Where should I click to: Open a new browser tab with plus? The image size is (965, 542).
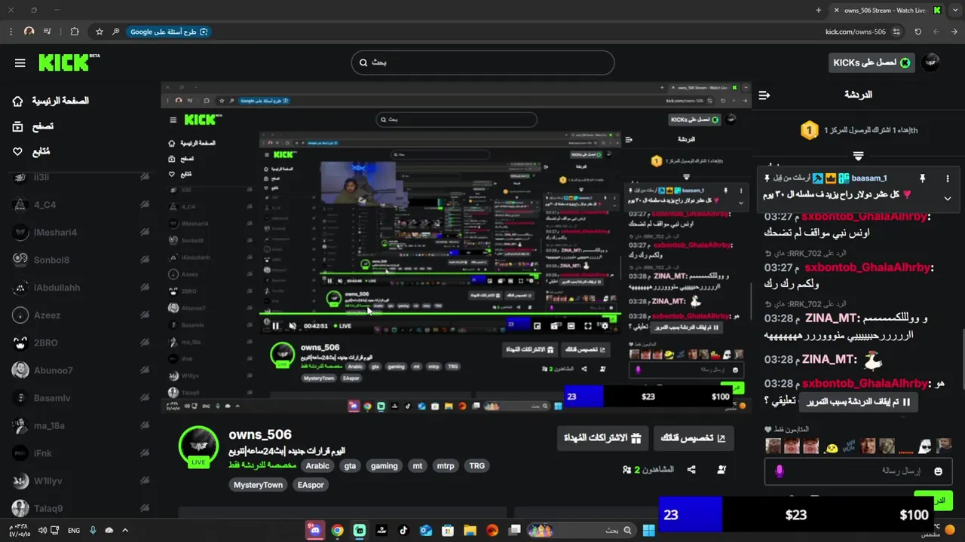pyautogui.click(x=819, y=11)
